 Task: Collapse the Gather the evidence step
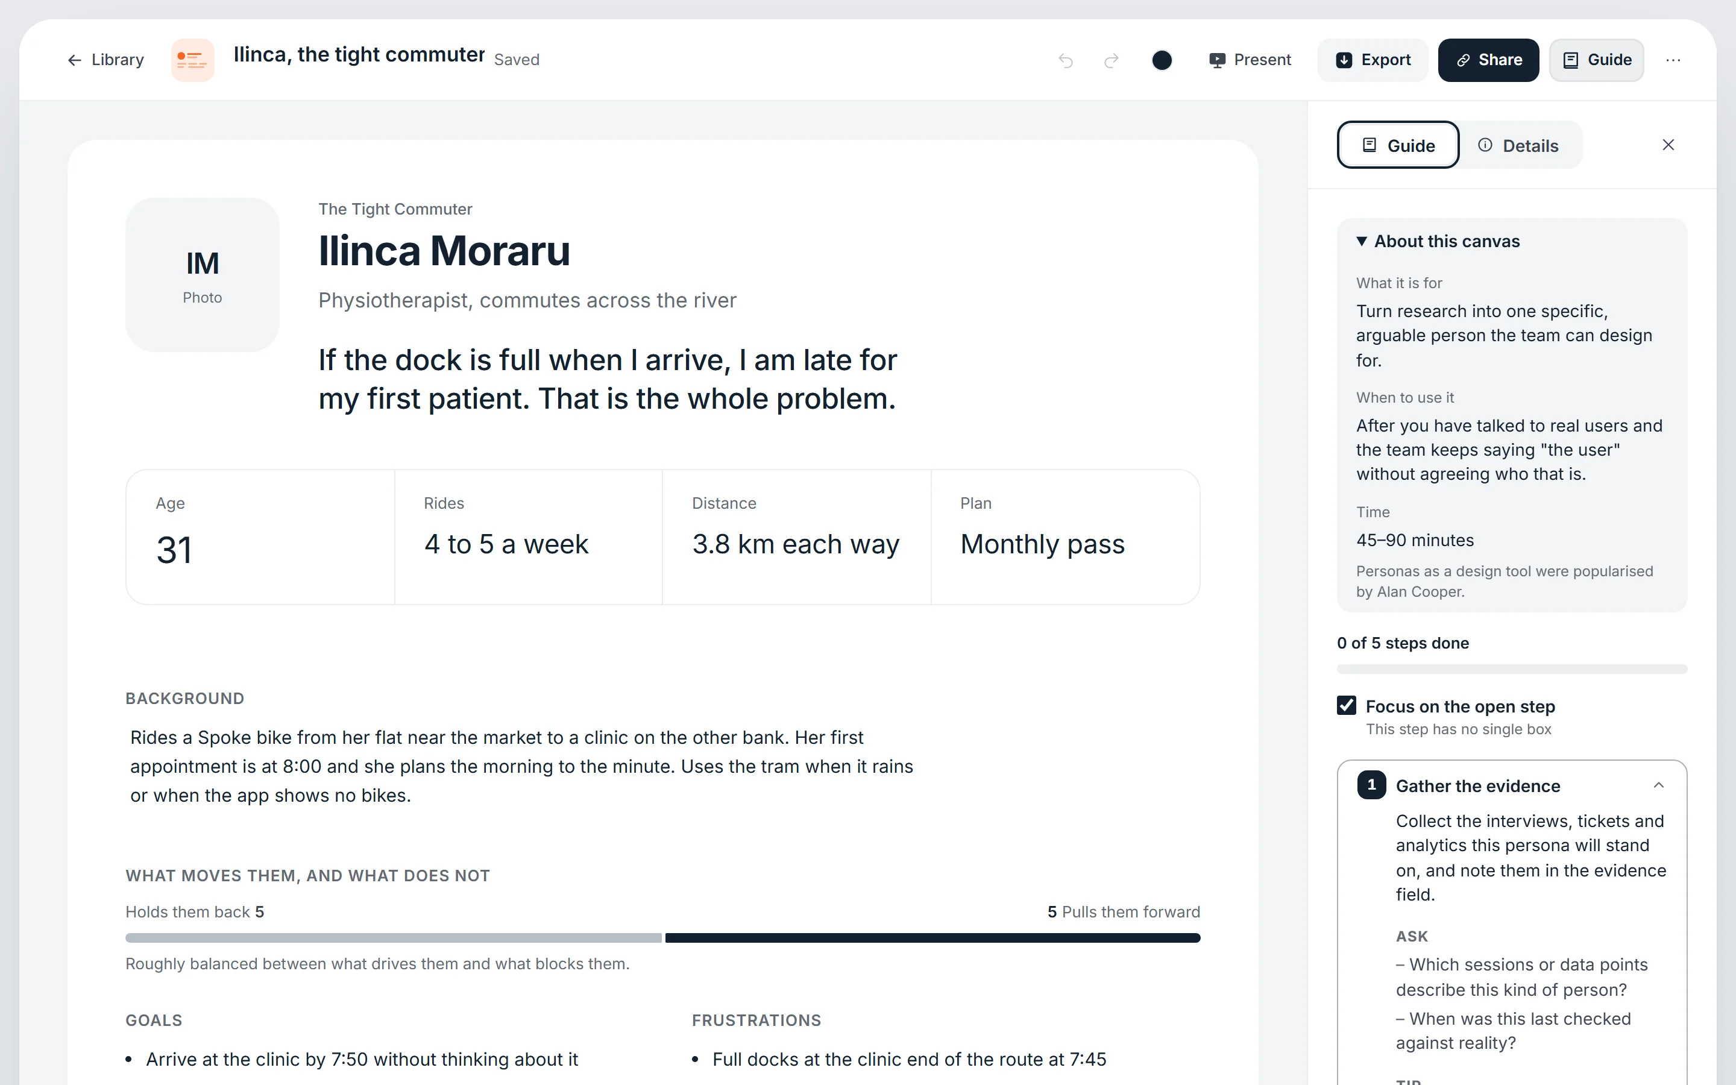click(x=1658, y=785)
